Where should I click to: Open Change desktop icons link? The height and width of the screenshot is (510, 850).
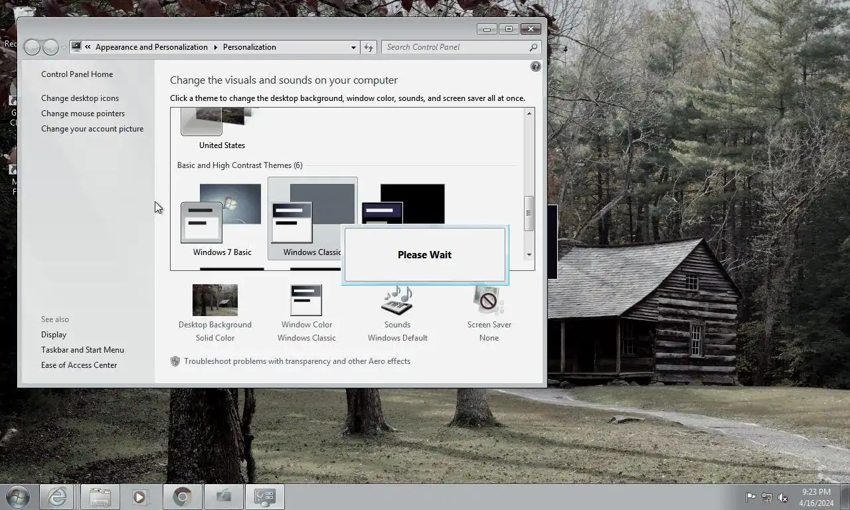coord(80,98)
